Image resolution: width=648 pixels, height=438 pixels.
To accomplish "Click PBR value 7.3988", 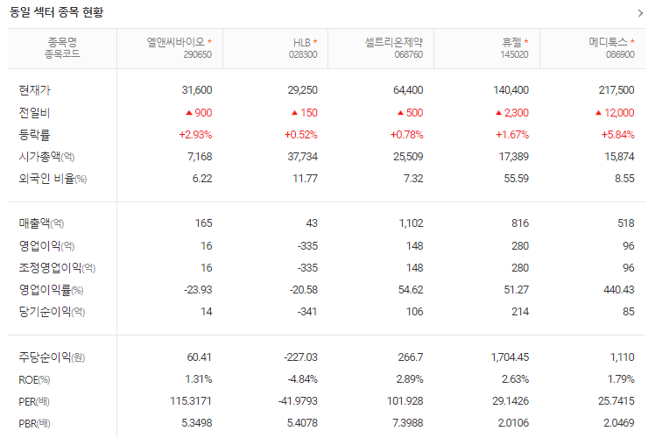I will (x=408, y=423).
